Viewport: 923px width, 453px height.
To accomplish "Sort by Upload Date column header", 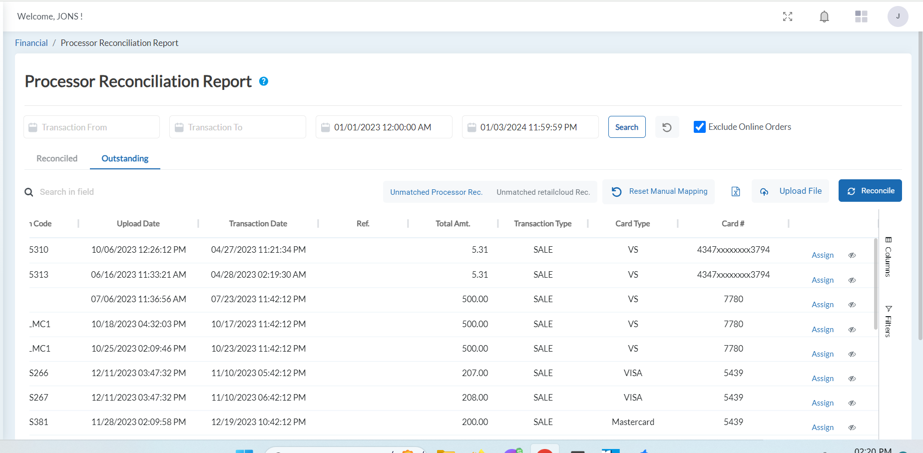I will coord(138,224).
